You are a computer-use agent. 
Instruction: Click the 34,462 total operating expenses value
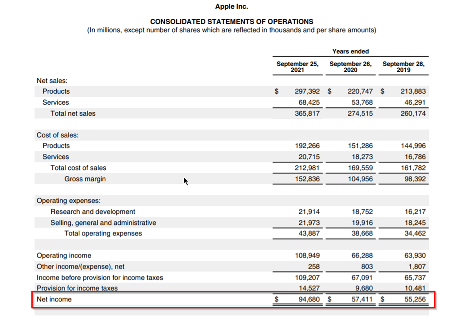[415, 233]
